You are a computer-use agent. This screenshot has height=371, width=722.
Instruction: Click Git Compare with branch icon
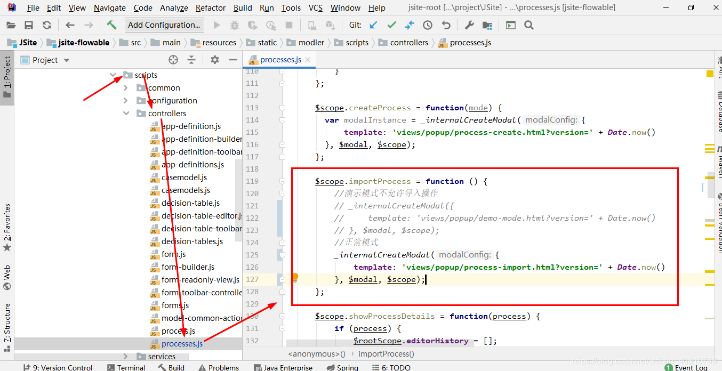click(410, 25)
